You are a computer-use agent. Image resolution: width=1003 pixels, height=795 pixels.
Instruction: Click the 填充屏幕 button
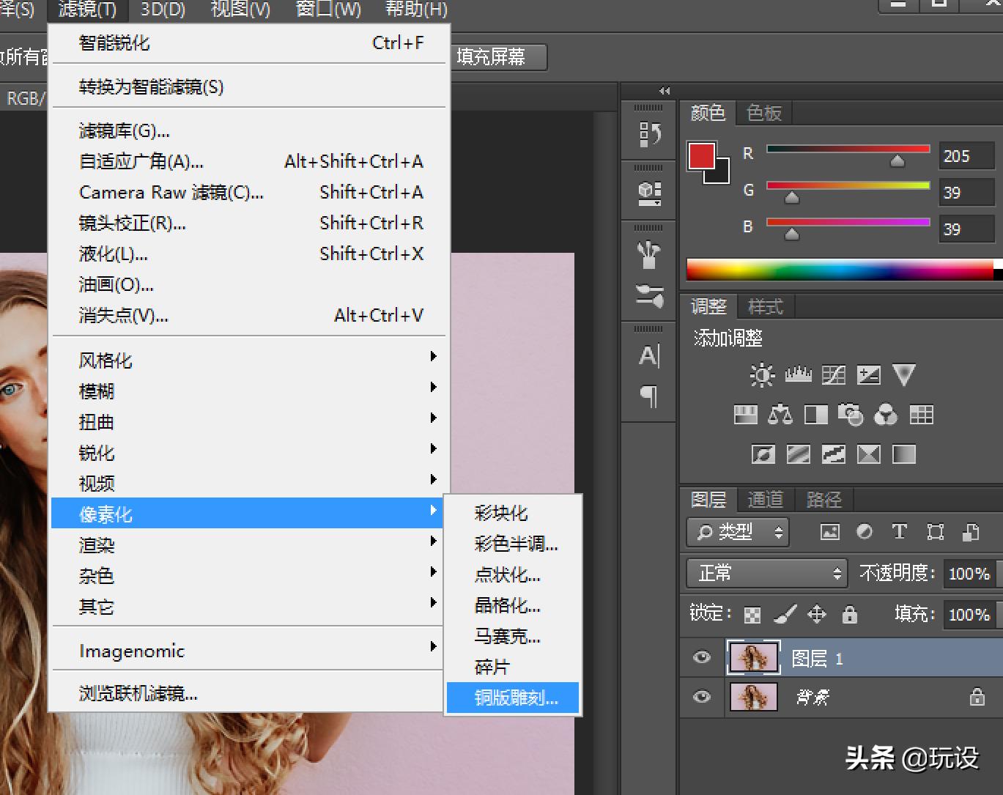(498, 57)
